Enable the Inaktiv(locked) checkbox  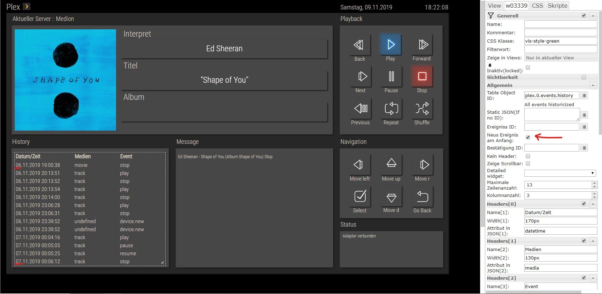[528, 67]
